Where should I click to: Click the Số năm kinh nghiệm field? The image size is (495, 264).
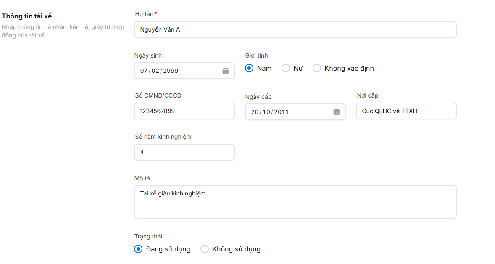[x=184, y=152]
